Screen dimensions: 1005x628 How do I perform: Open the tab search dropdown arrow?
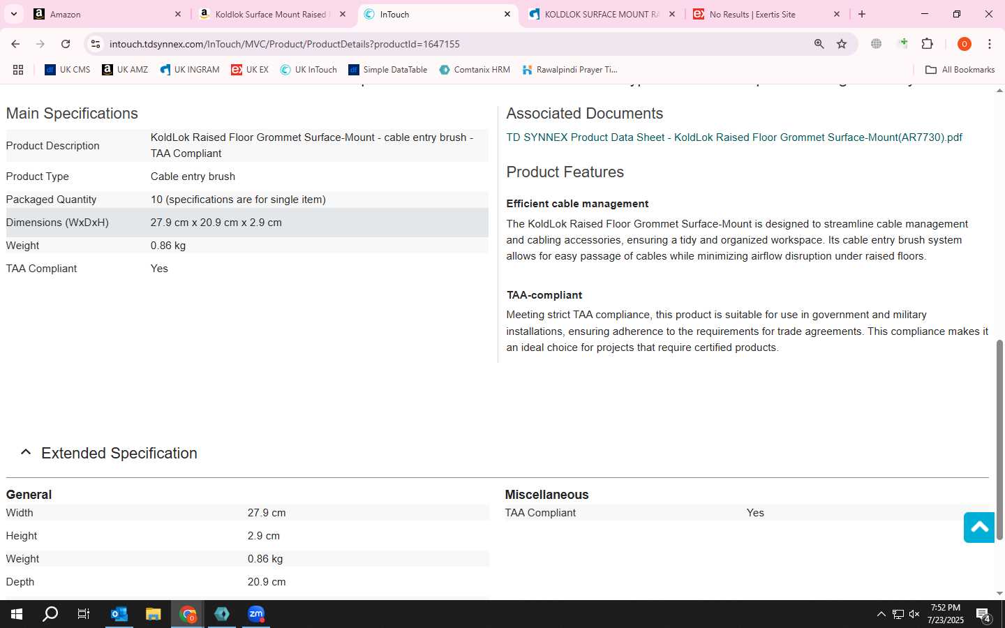coord(14,14)
